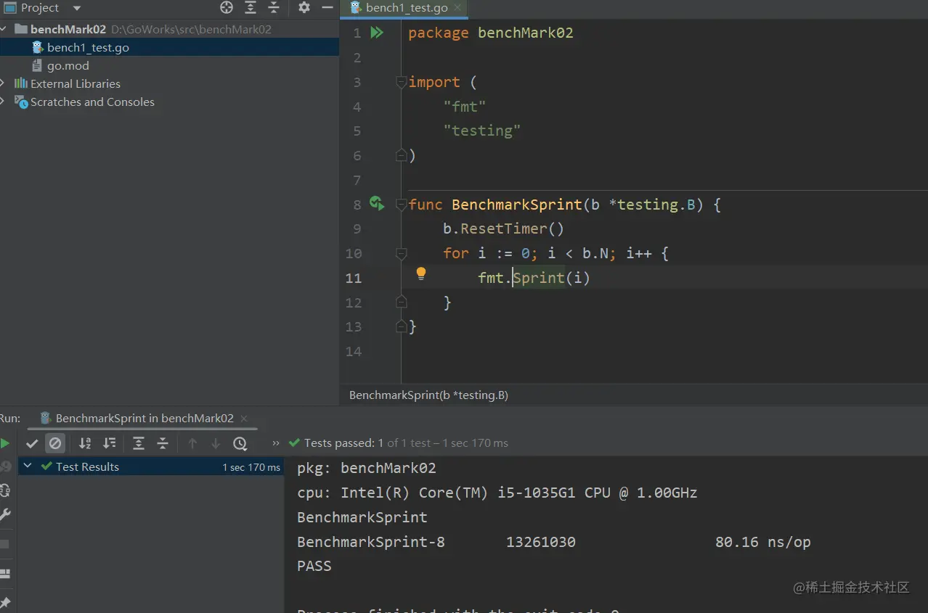Click the Project view window icon
This screenshot has height=613, width=928.
click(10, 8)
